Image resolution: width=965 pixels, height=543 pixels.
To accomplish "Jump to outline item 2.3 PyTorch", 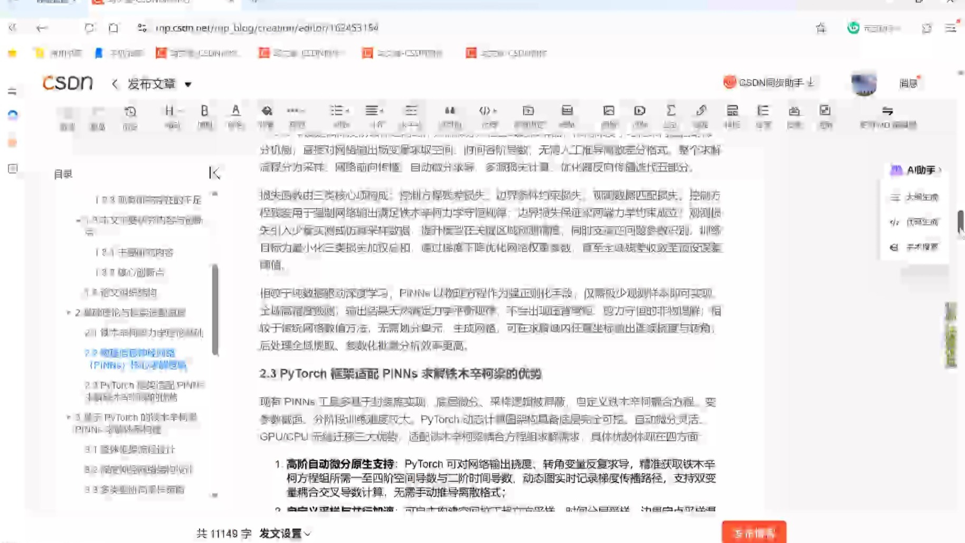I will pyautogui.click(x=145, y=391).
